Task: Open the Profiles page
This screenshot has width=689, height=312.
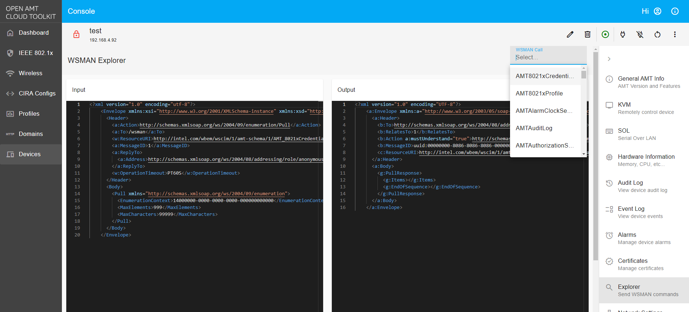Action: point(31,114)
